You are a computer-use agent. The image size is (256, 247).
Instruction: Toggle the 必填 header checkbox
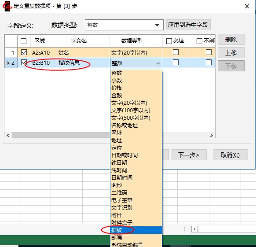pyautogui.click(x=169, y=41)
